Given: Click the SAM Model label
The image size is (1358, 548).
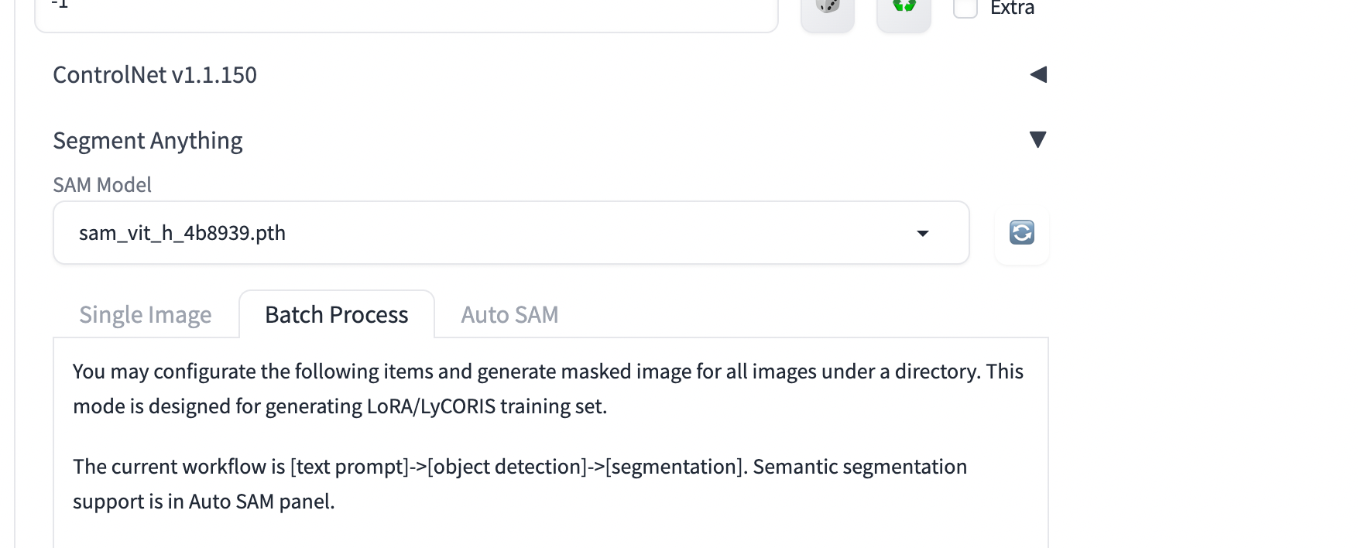Looking at the screenshot, I should tap(101, 184).
